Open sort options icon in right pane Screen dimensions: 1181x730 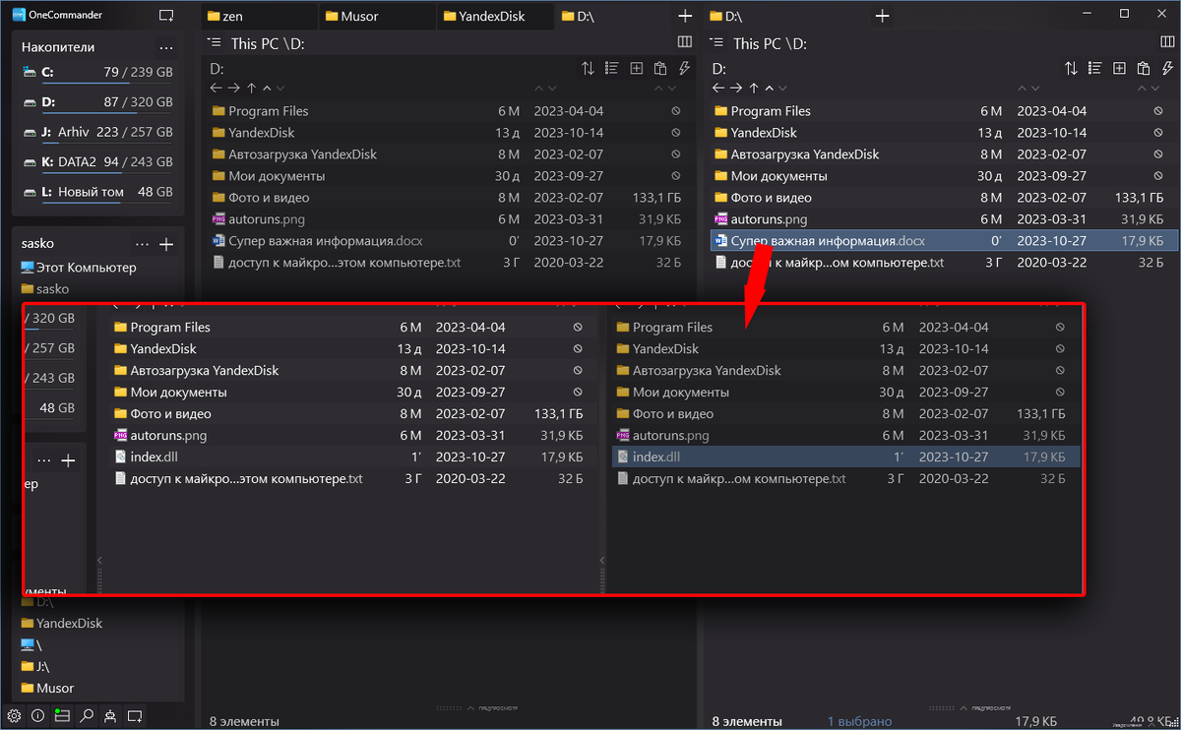pos(1071,68)
